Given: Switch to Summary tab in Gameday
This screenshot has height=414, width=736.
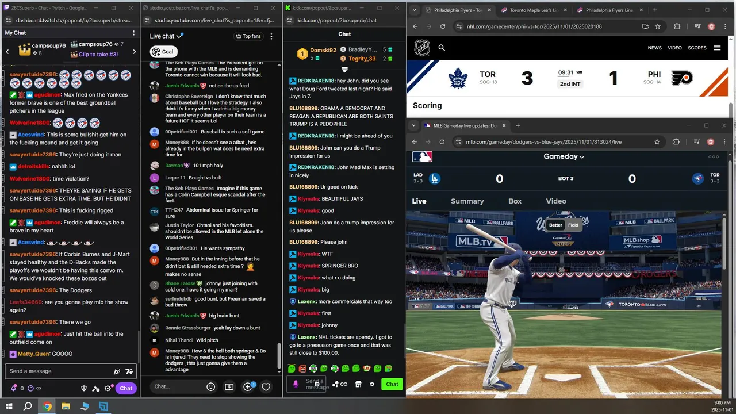Looking at the screenshot, I should click(467, 201).
